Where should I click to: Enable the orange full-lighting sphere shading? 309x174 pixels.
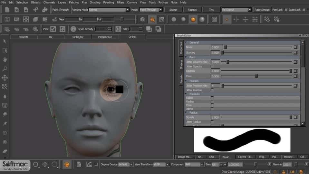click(x=193, y=19)
